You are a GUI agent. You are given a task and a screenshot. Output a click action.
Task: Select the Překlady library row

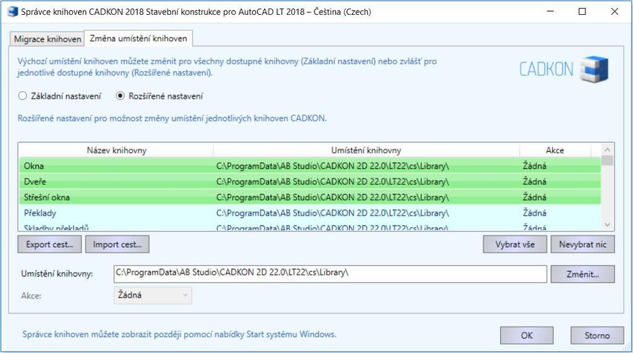310,213
